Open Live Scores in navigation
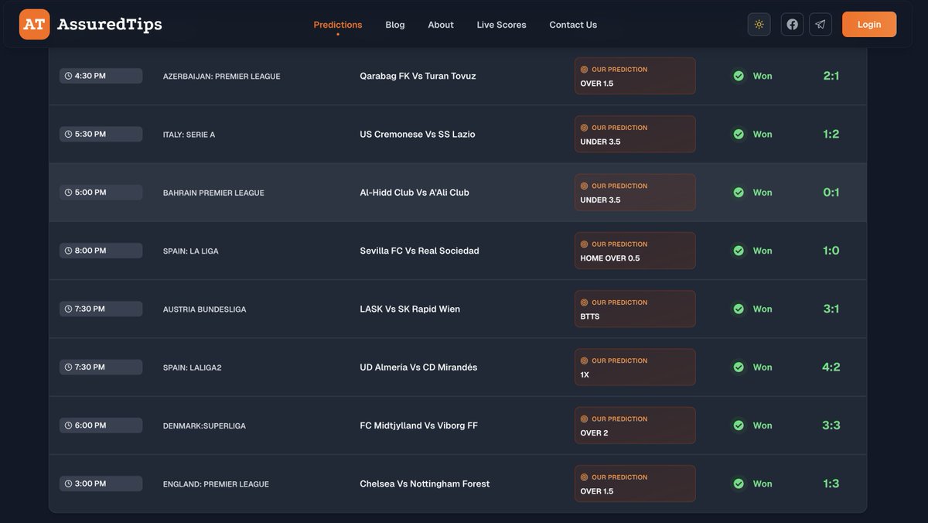The height and width of the screenshot is (523, 928). 501,25
